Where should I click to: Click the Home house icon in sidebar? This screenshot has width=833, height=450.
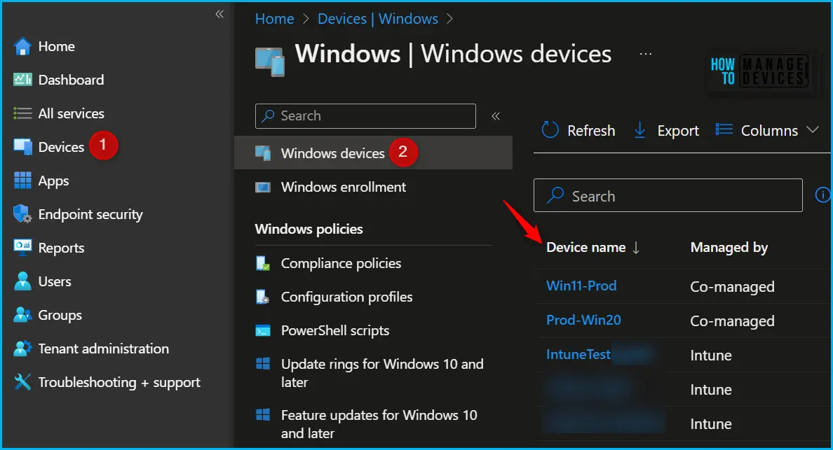pos(22,47)
